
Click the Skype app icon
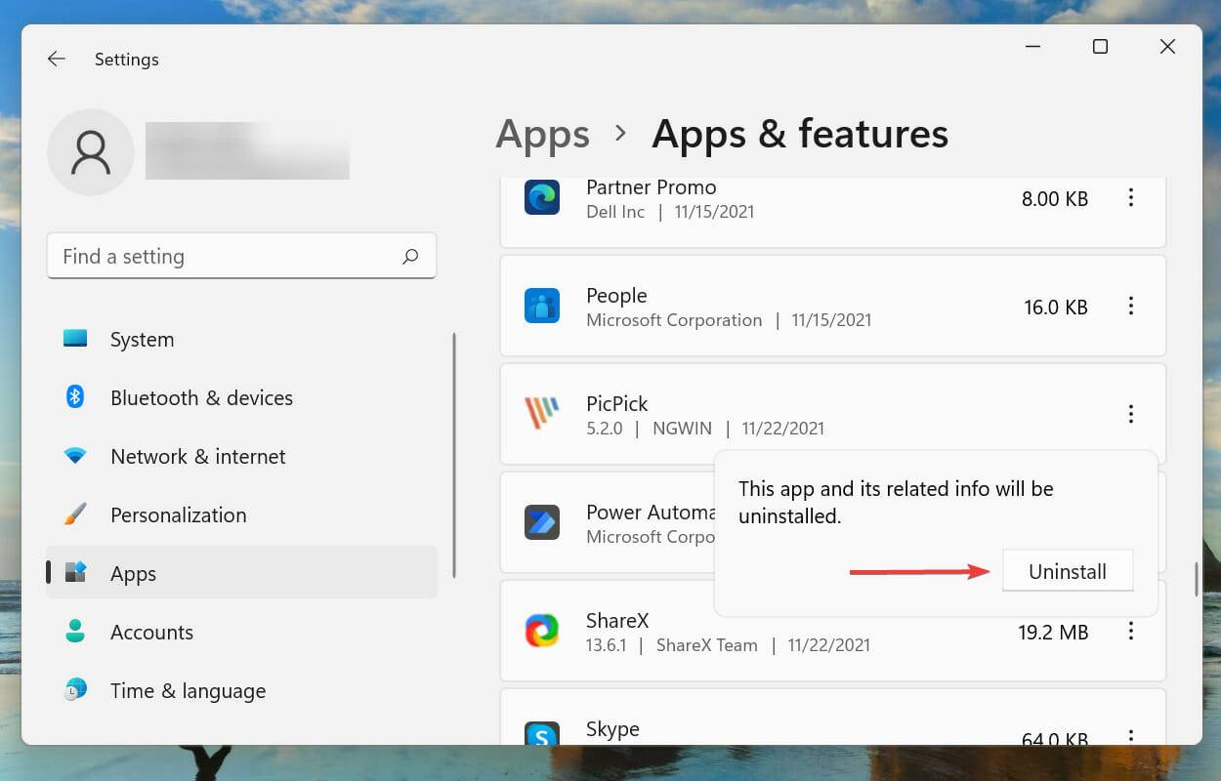click(x=542, y=733)
